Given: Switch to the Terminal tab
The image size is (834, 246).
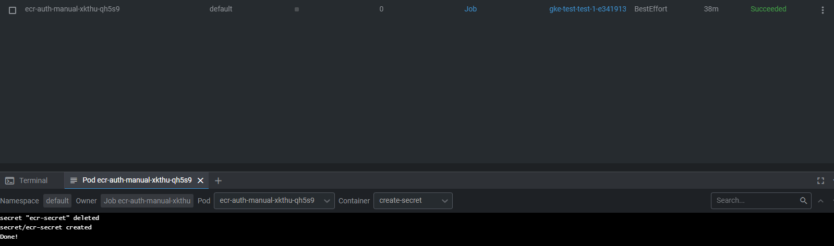Looking at the screenshot, I should click(32, 180).
